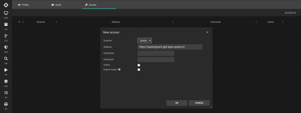Confirm with the OK button
The width and height of the screenshot is (301, 113).
tap(177, 103)
